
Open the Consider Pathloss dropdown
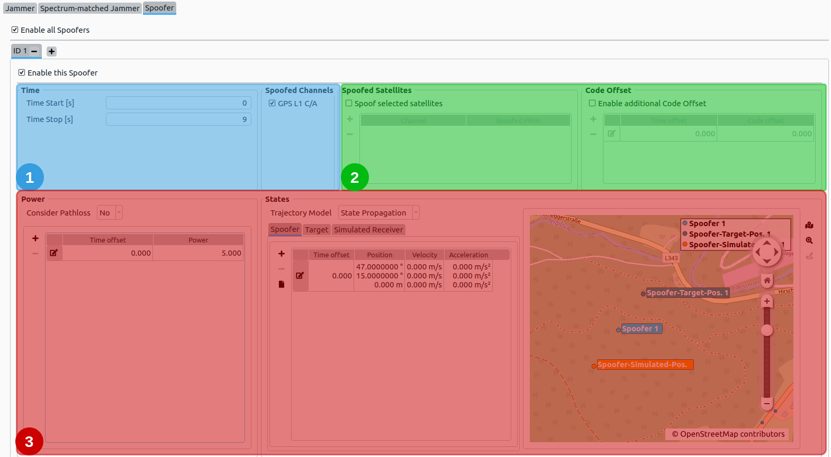(110, 213)
